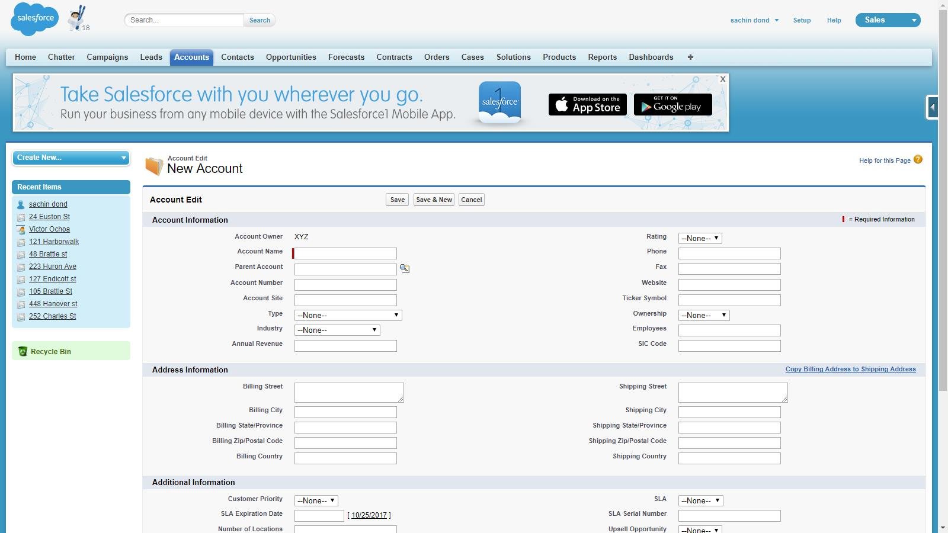Click the Salesforce cloud logo
The width and height of the screenshot is (948, 533).
click(34, 18)
